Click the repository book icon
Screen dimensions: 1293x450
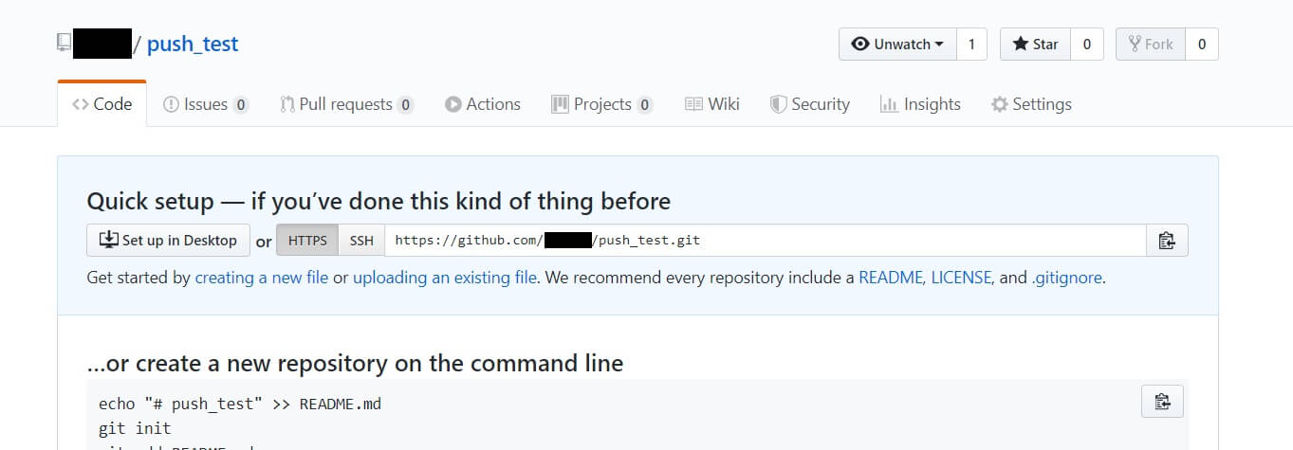pos(64,44)
